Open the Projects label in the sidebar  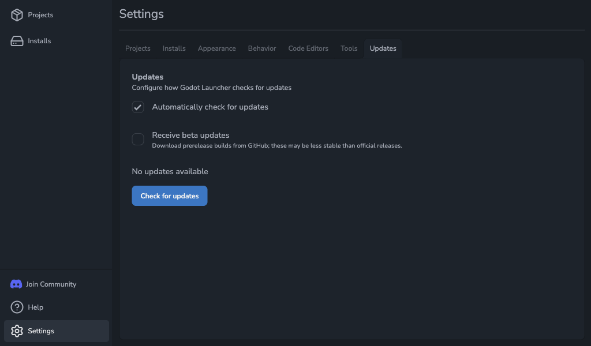click(40, 14)
